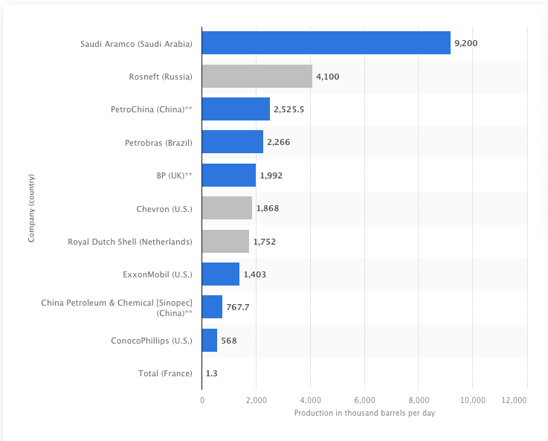Click 'Production in thousand barrels per day' title
The width and height of the screenshot is (548, 441).
click(x=364, y=413)
